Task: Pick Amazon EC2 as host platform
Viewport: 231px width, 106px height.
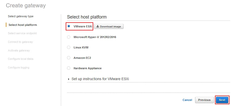Action: (x=69, y=58)
